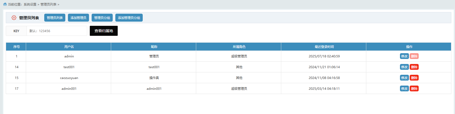Click the 操作 column header
The image size is (455, 114).
click(x=409, y=47)
